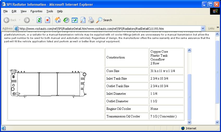Select the '7 1/2 (Concentric)' value
221x132 pixels.
coord(163,116)
